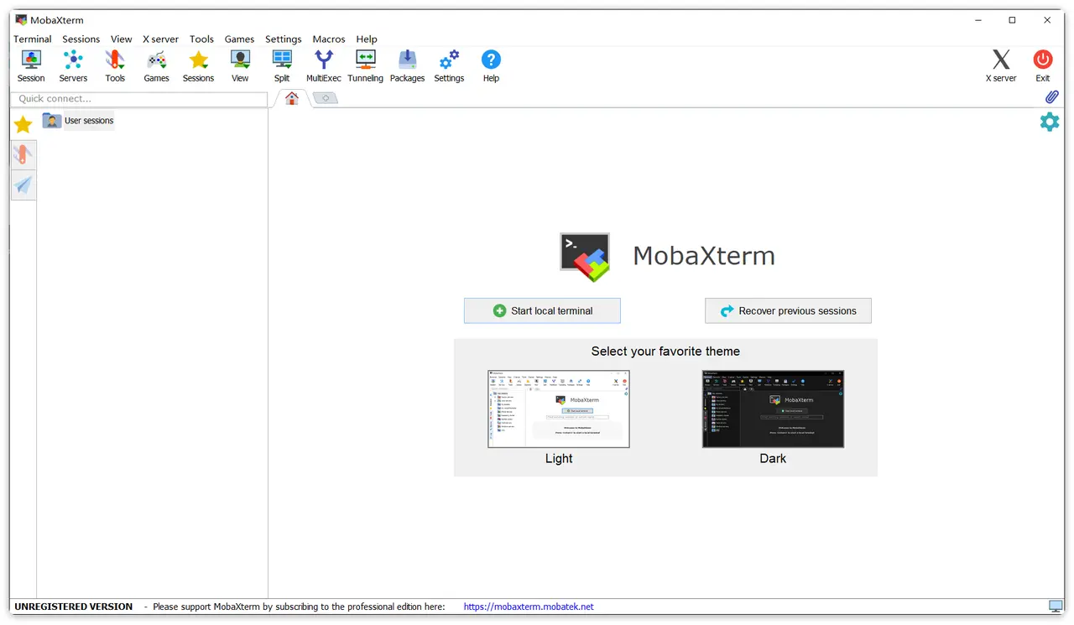Screen dimensions: 1074x625
Task: Open the Session toolbar icon
Action: tap(31, 66)
